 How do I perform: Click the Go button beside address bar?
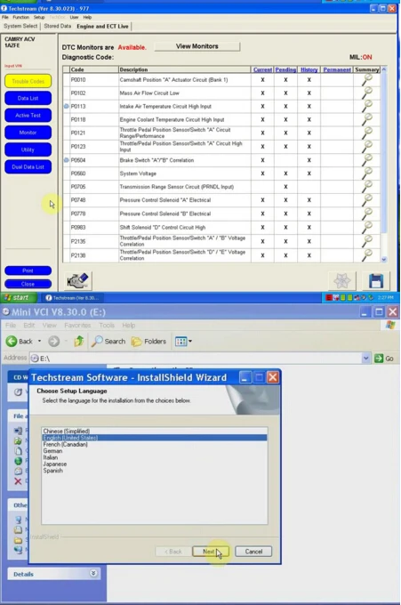[x=384, y=359]
